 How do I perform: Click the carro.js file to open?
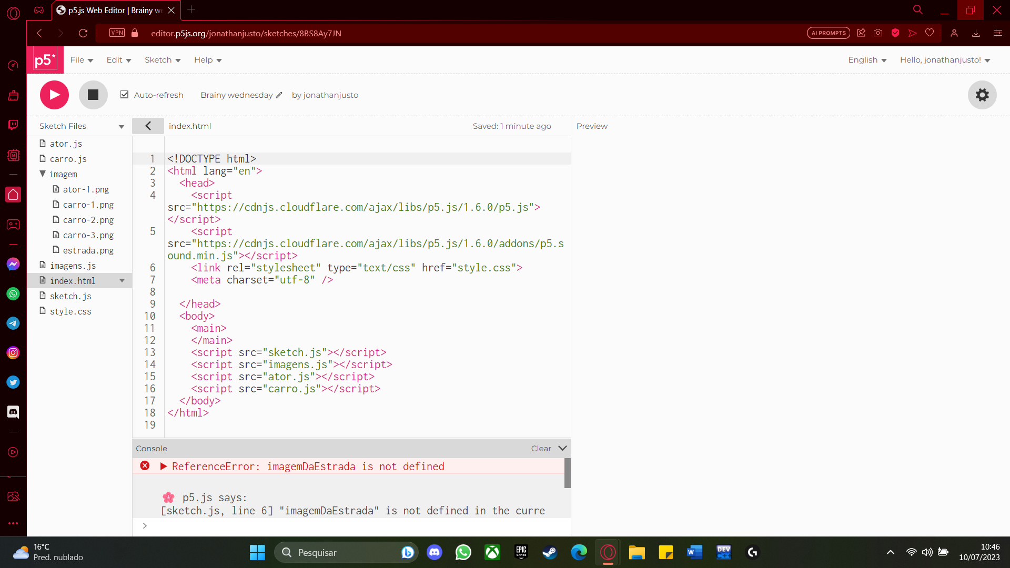[68, 158]
